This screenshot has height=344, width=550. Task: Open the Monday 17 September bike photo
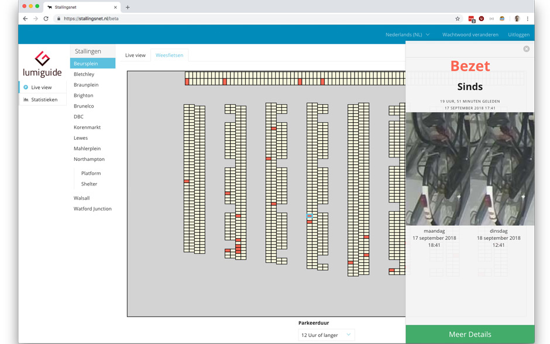point(438,168)
